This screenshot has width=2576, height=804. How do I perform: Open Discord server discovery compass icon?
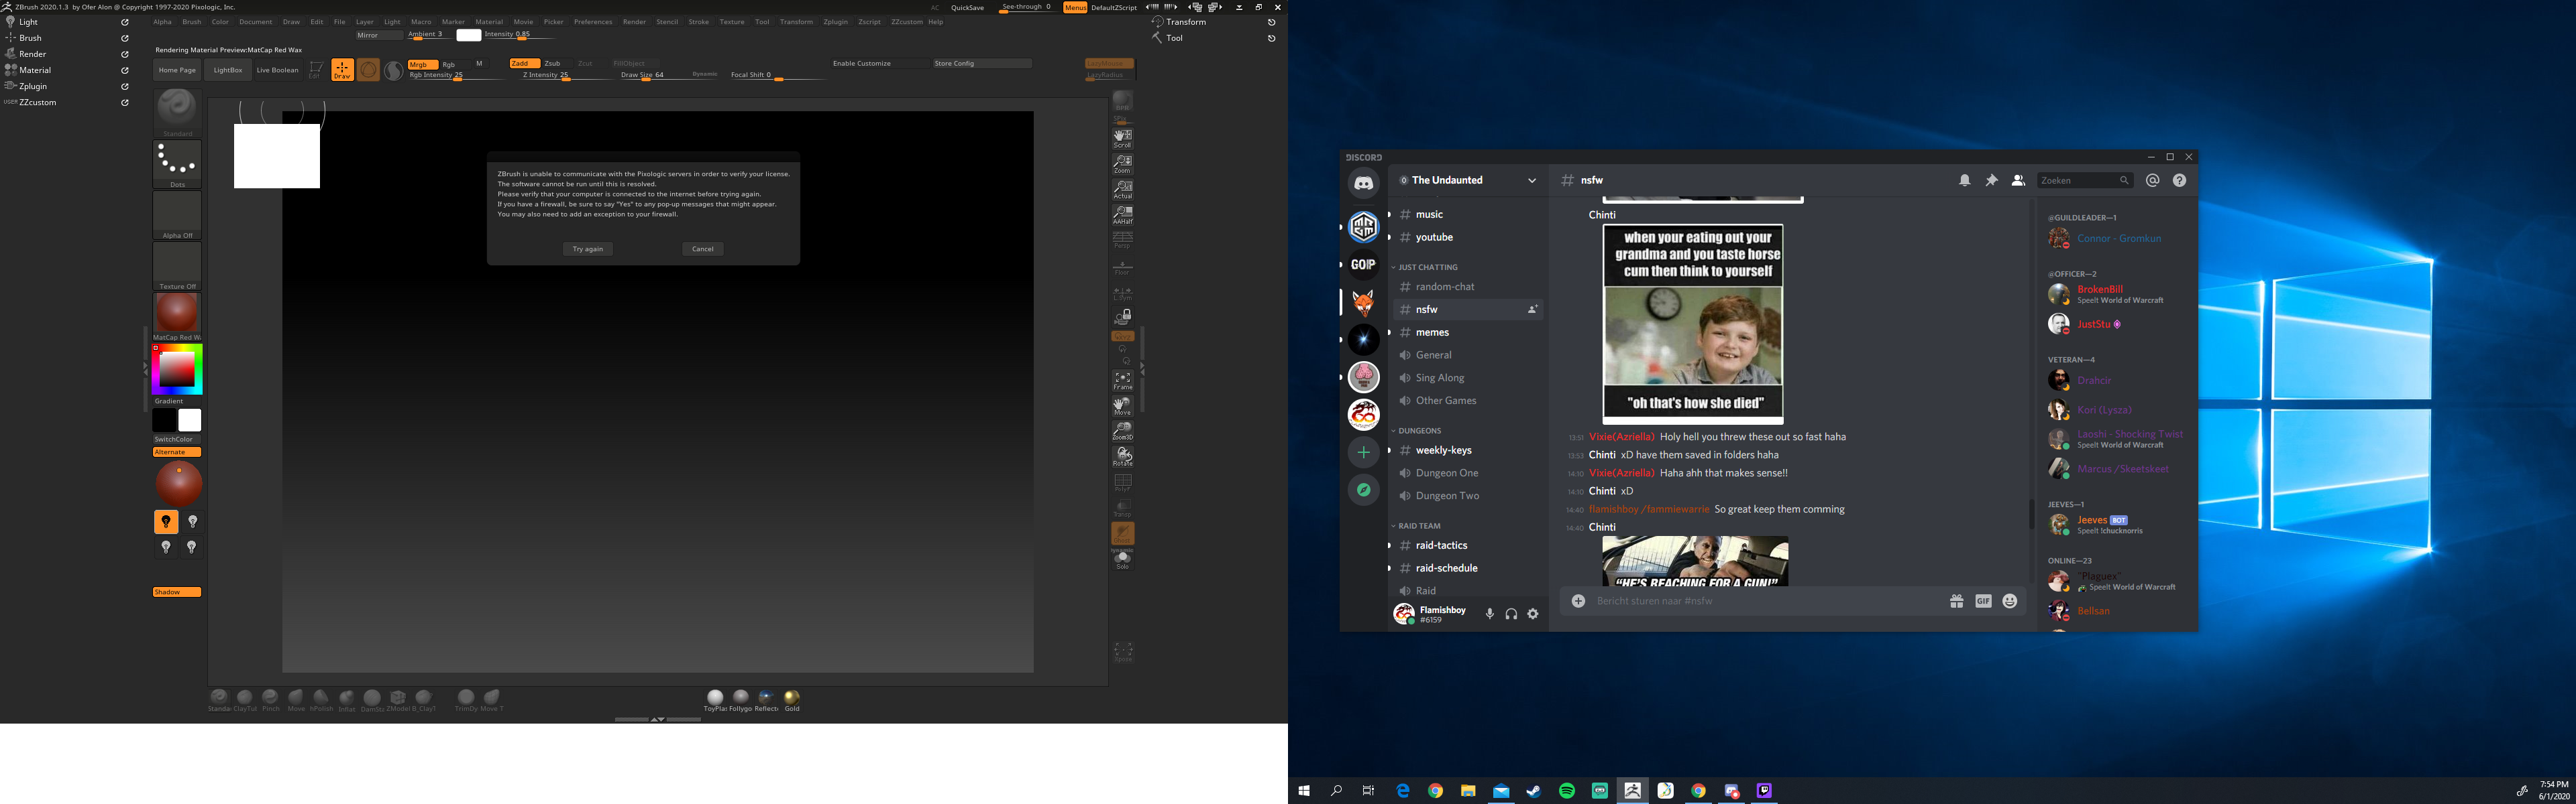coord(1363,489)
